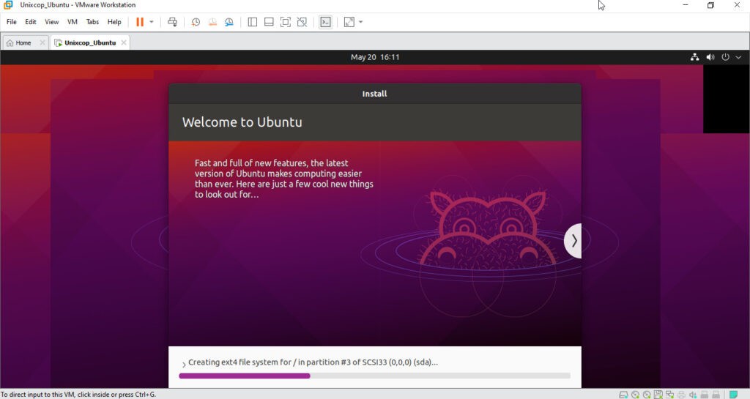The width and height of the screenshot is (750, 399).
Task: Click the "Fast and full of new features" paragraph
Action: point(283,179)
